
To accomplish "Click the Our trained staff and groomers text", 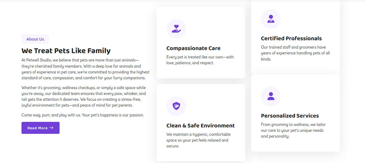I will point(295,53).
